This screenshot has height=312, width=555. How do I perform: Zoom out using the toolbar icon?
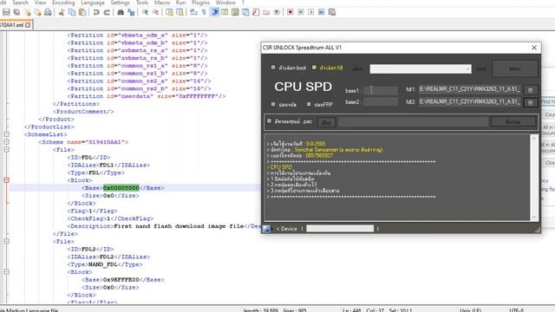(155, 12)
